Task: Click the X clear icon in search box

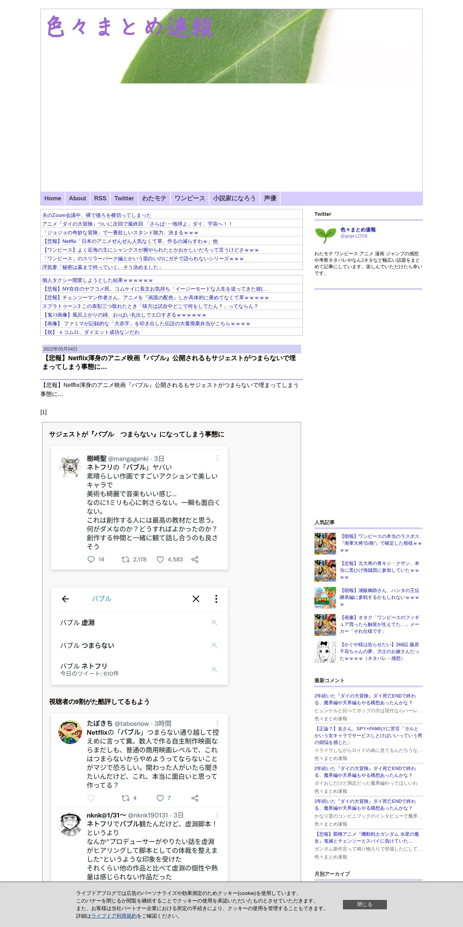Action: (196, 599)
